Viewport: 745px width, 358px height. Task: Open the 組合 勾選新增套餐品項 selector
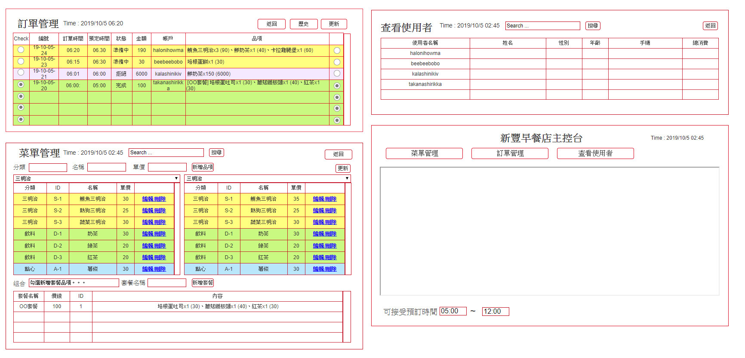74,283
